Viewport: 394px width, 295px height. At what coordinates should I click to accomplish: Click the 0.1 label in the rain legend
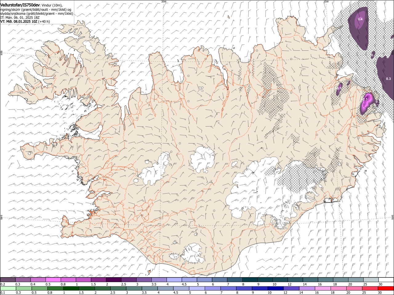(x=3, y=293)
